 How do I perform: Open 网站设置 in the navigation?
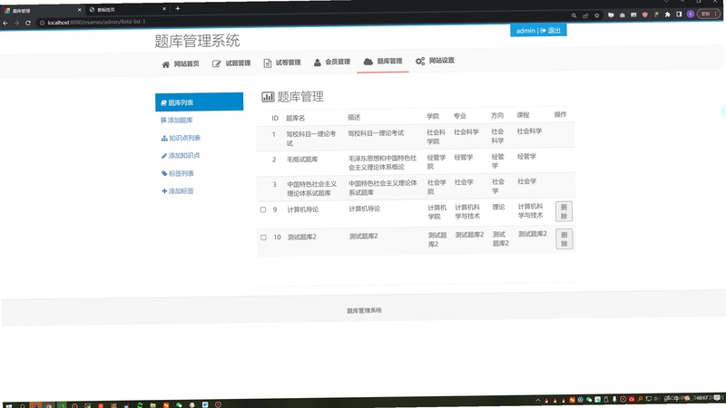click(435, 61)
